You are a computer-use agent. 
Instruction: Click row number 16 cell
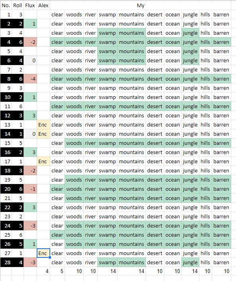(6, 152)
